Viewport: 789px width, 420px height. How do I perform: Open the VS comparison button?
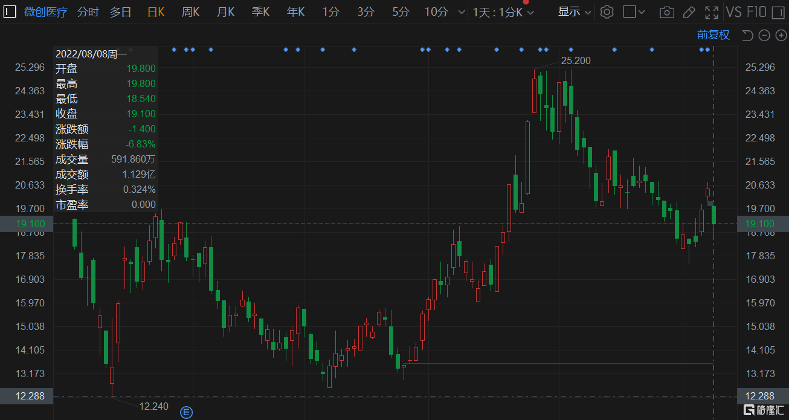pyautogui.click(x=733, y=12)
